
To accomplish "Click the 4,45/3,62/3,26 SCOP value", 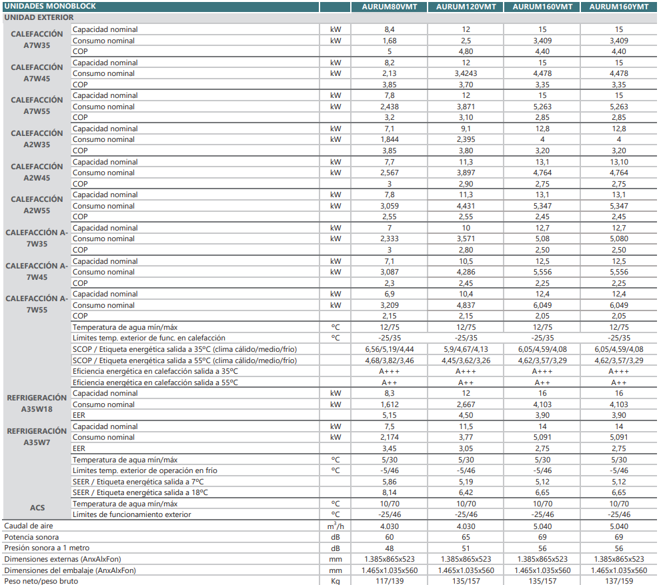I will tap(466, 360).
